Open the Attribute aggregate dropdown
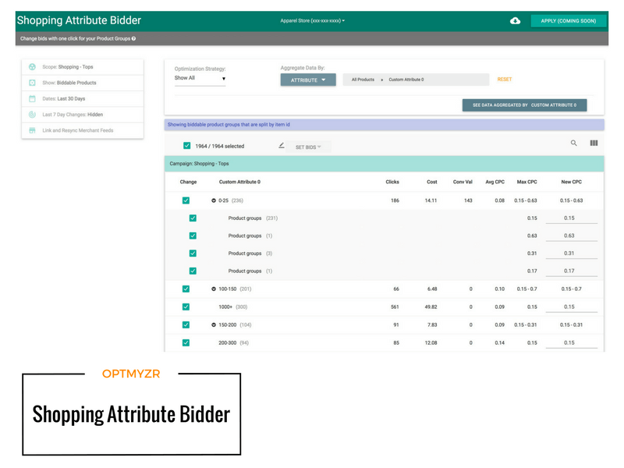Image resolution: width=624 pixels, height=468 pixels. pyautogui.click(x=308, y=80)
